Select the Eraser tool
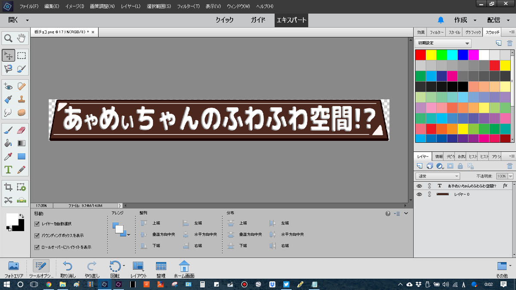Image resolution: width=516 pixels, height=290 pixels. 21,130
